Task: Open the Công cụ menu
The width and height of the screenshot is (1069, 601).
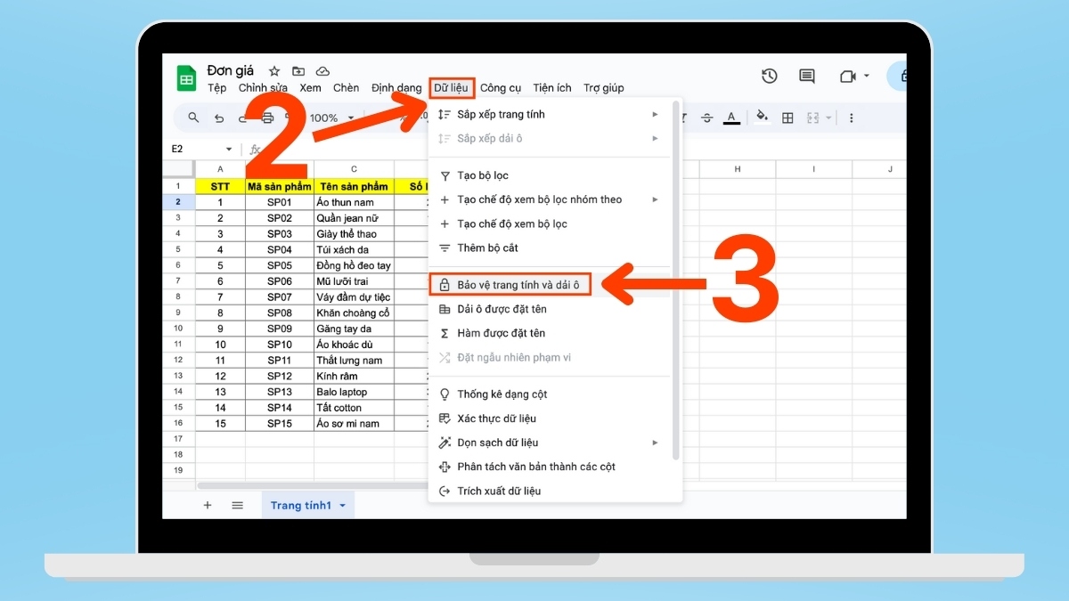Action: 501,88
